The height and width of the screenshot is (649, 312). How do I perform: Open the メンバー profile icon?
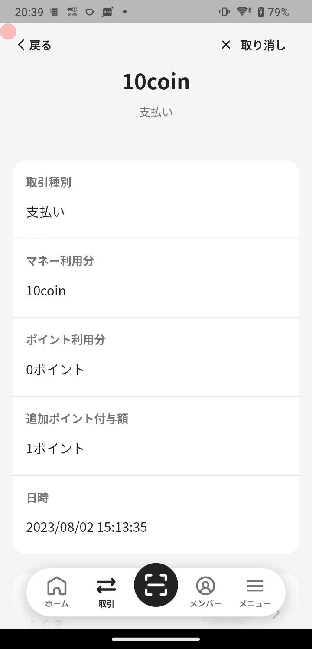(205, 586)
